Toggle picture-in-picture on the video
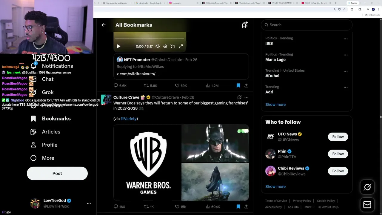This screenshot has height=215, width=382. click(x=172, y=46)
